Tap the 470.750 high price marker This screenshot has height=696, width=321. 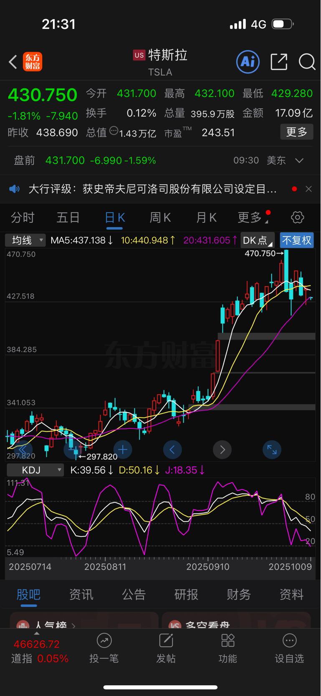click(x=264, y=253)
